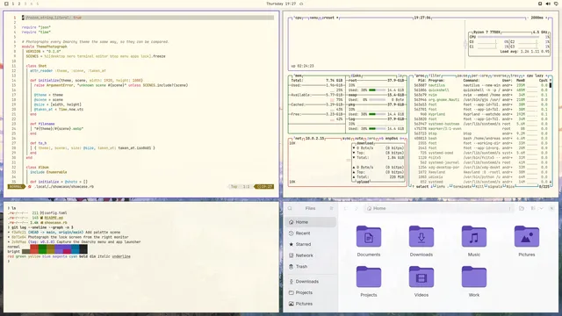Open the path bar three-dot menu in Files
The image size is (562, 316).
509,208
